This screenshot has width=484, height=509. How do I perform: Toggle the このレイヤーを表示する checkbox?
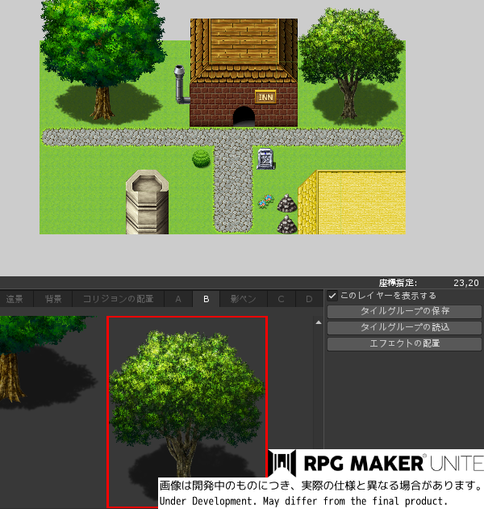[332, 296]
